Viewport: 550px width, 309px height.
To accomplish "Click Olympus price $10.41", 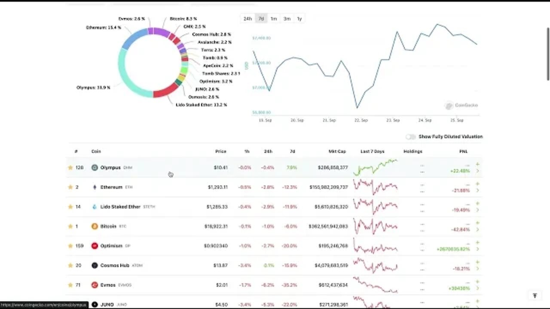I will pyautogui.click(x=221, y=167).
